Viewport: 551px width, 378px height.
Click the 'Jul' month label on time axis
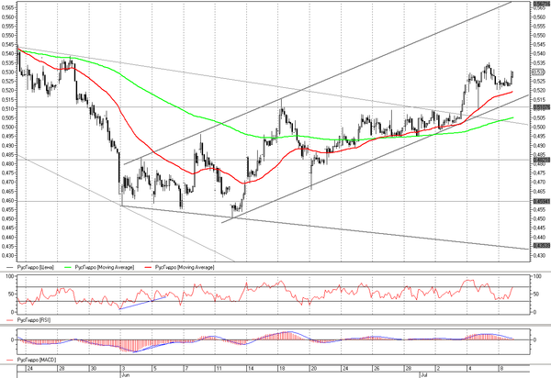click(424, 375)
